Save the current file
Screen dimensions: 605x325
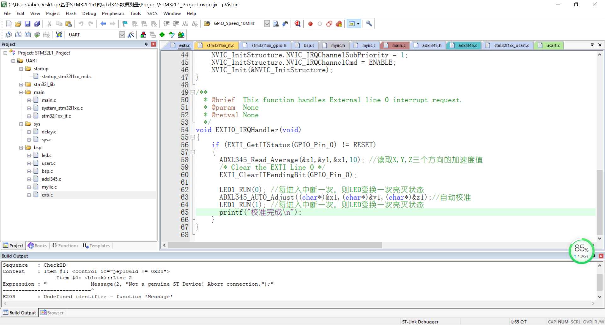[28, 24]
